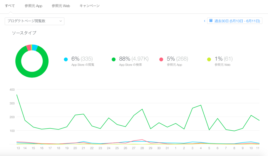Switch to the キャンペーン tab
Screen dimensions: 268x156
(90, 6)
